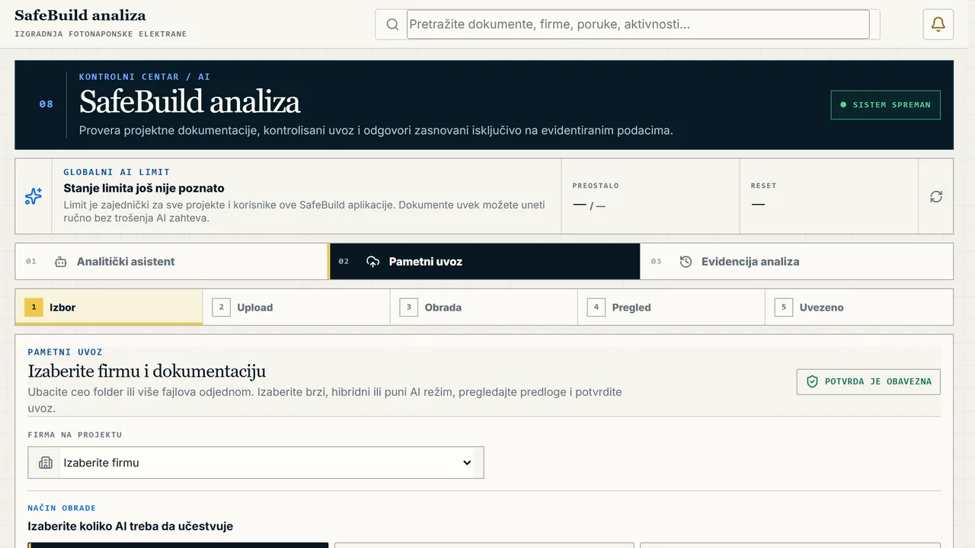The width and height of the screenshot is (975, 548).
Task: Go to step 5 Uvezeno
Action: (859, 307)
